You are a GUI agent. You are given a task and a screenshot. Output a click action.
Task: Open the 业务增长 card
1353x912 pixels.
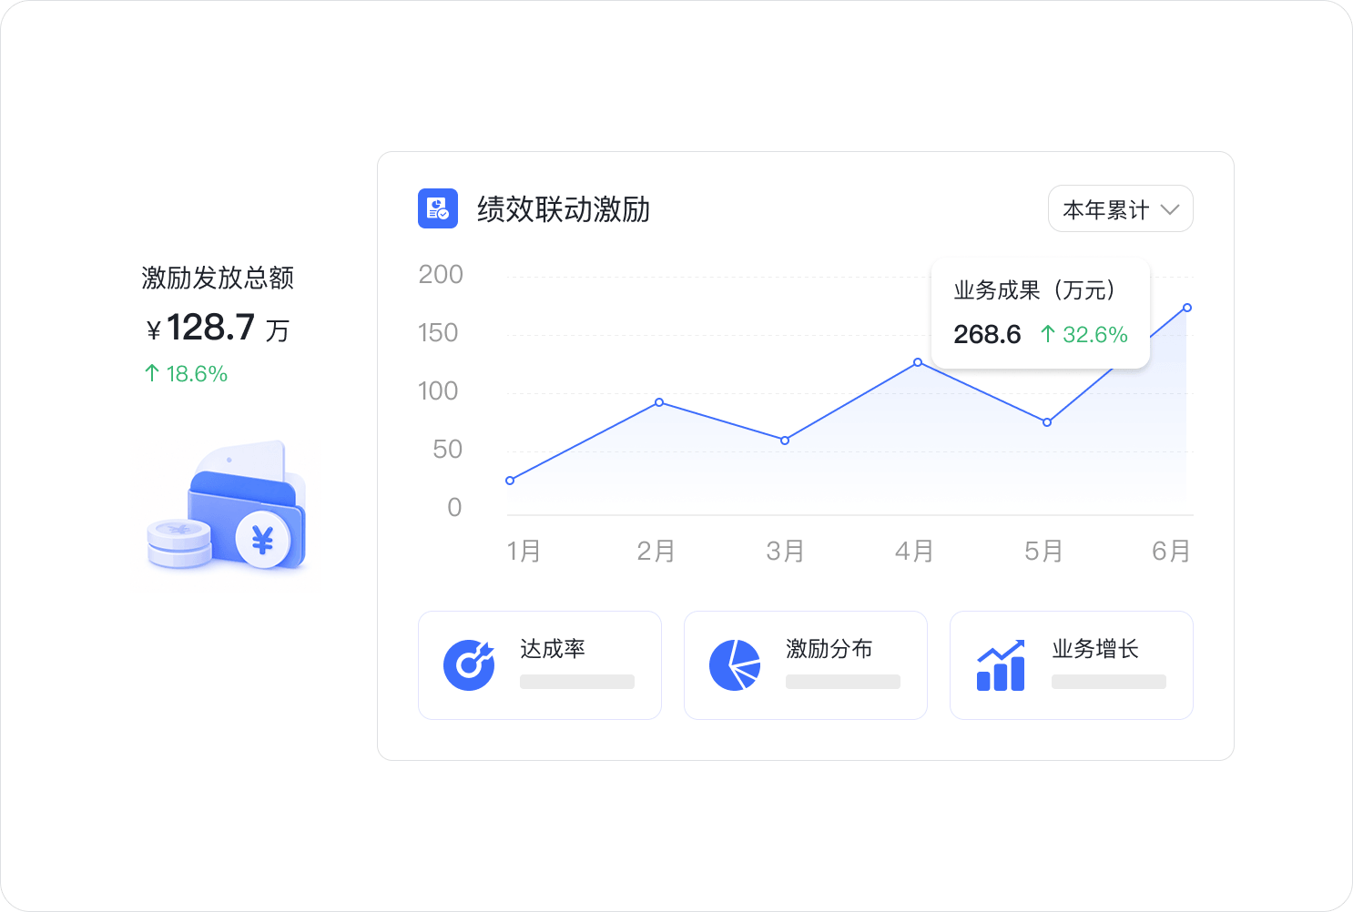tap(1072, 665)
